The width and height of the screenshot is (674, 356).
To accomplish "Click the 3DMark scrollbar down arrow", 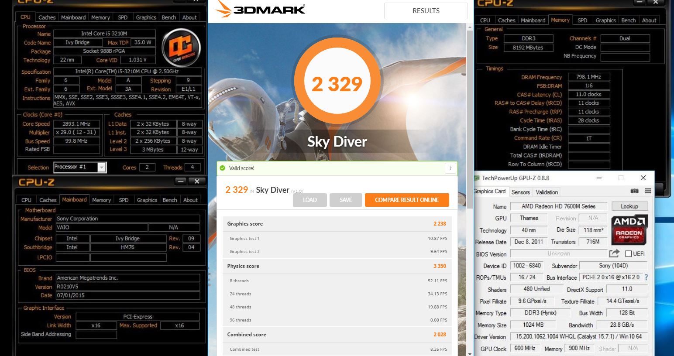I will (470, 353).
